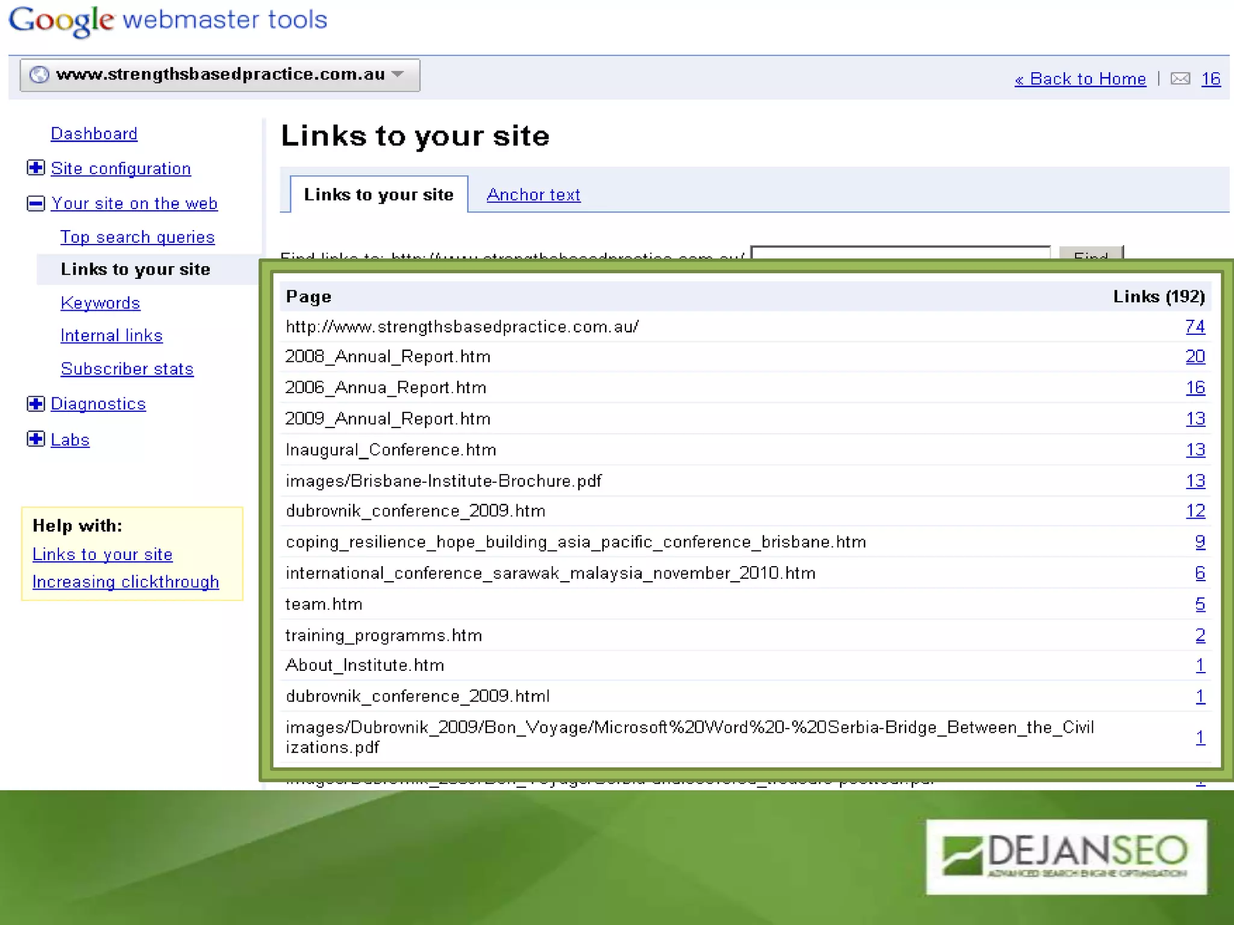Switch to the Anchor text tab
This screenshot has width=1234, height=925.
click(x=533, y=195)
